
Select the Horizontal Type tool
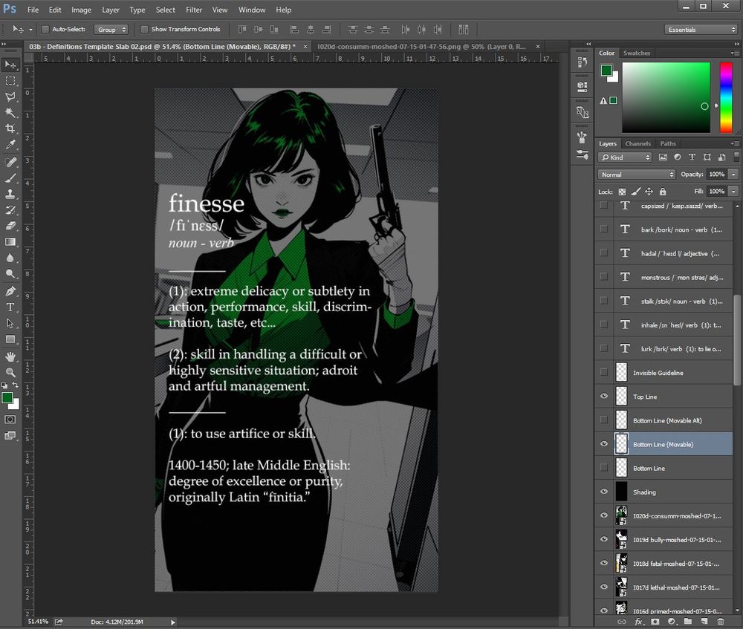pyautogui.click(x=10, y=307)
